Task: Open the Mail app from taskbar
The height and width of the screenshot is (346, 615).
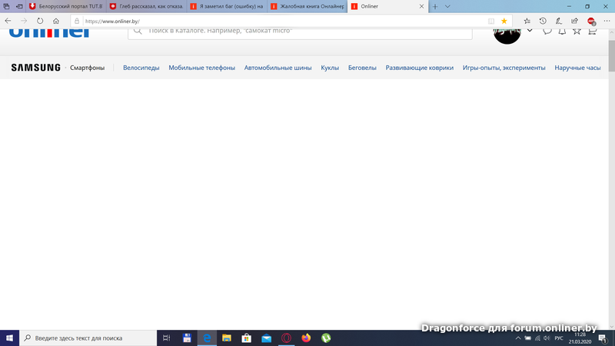Action: pyautogui.click(x=266, y=338)
